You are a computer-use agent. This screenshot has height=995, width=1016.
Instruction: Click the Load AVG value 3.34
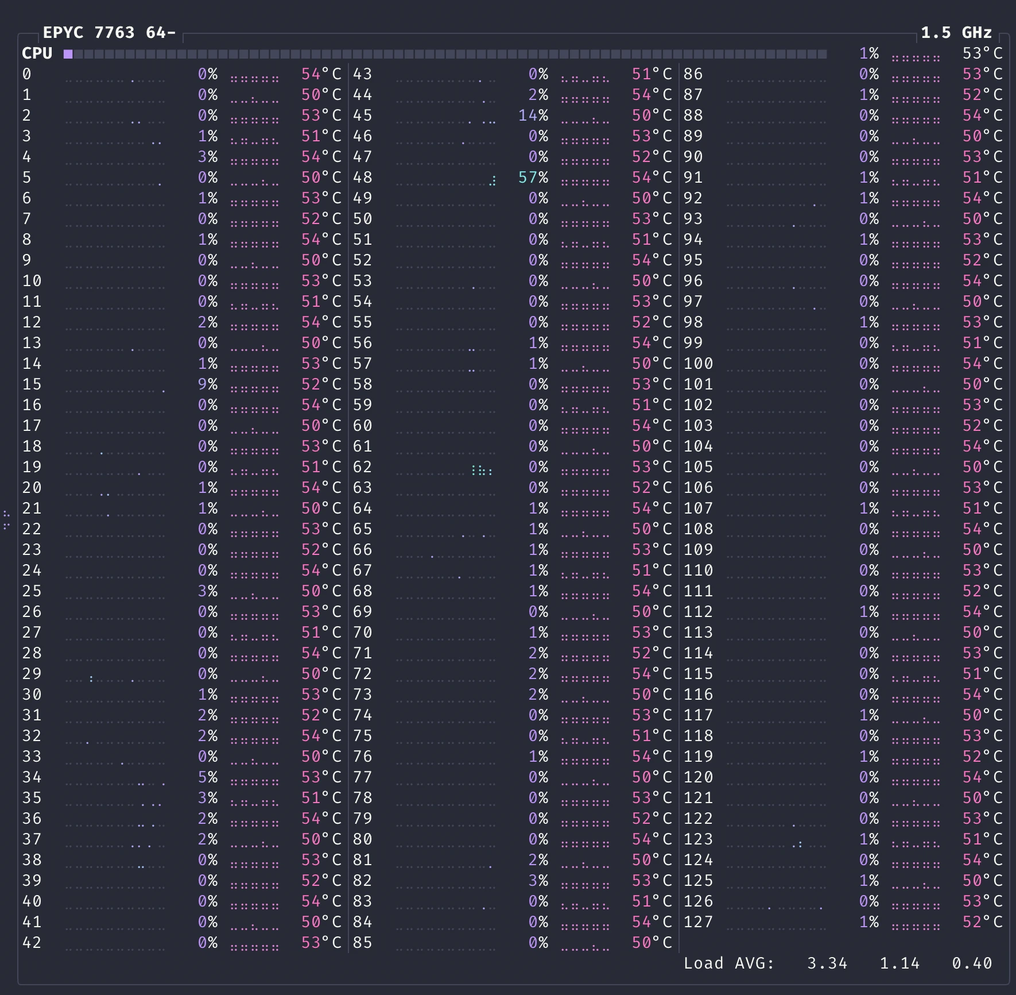[827, 963]
